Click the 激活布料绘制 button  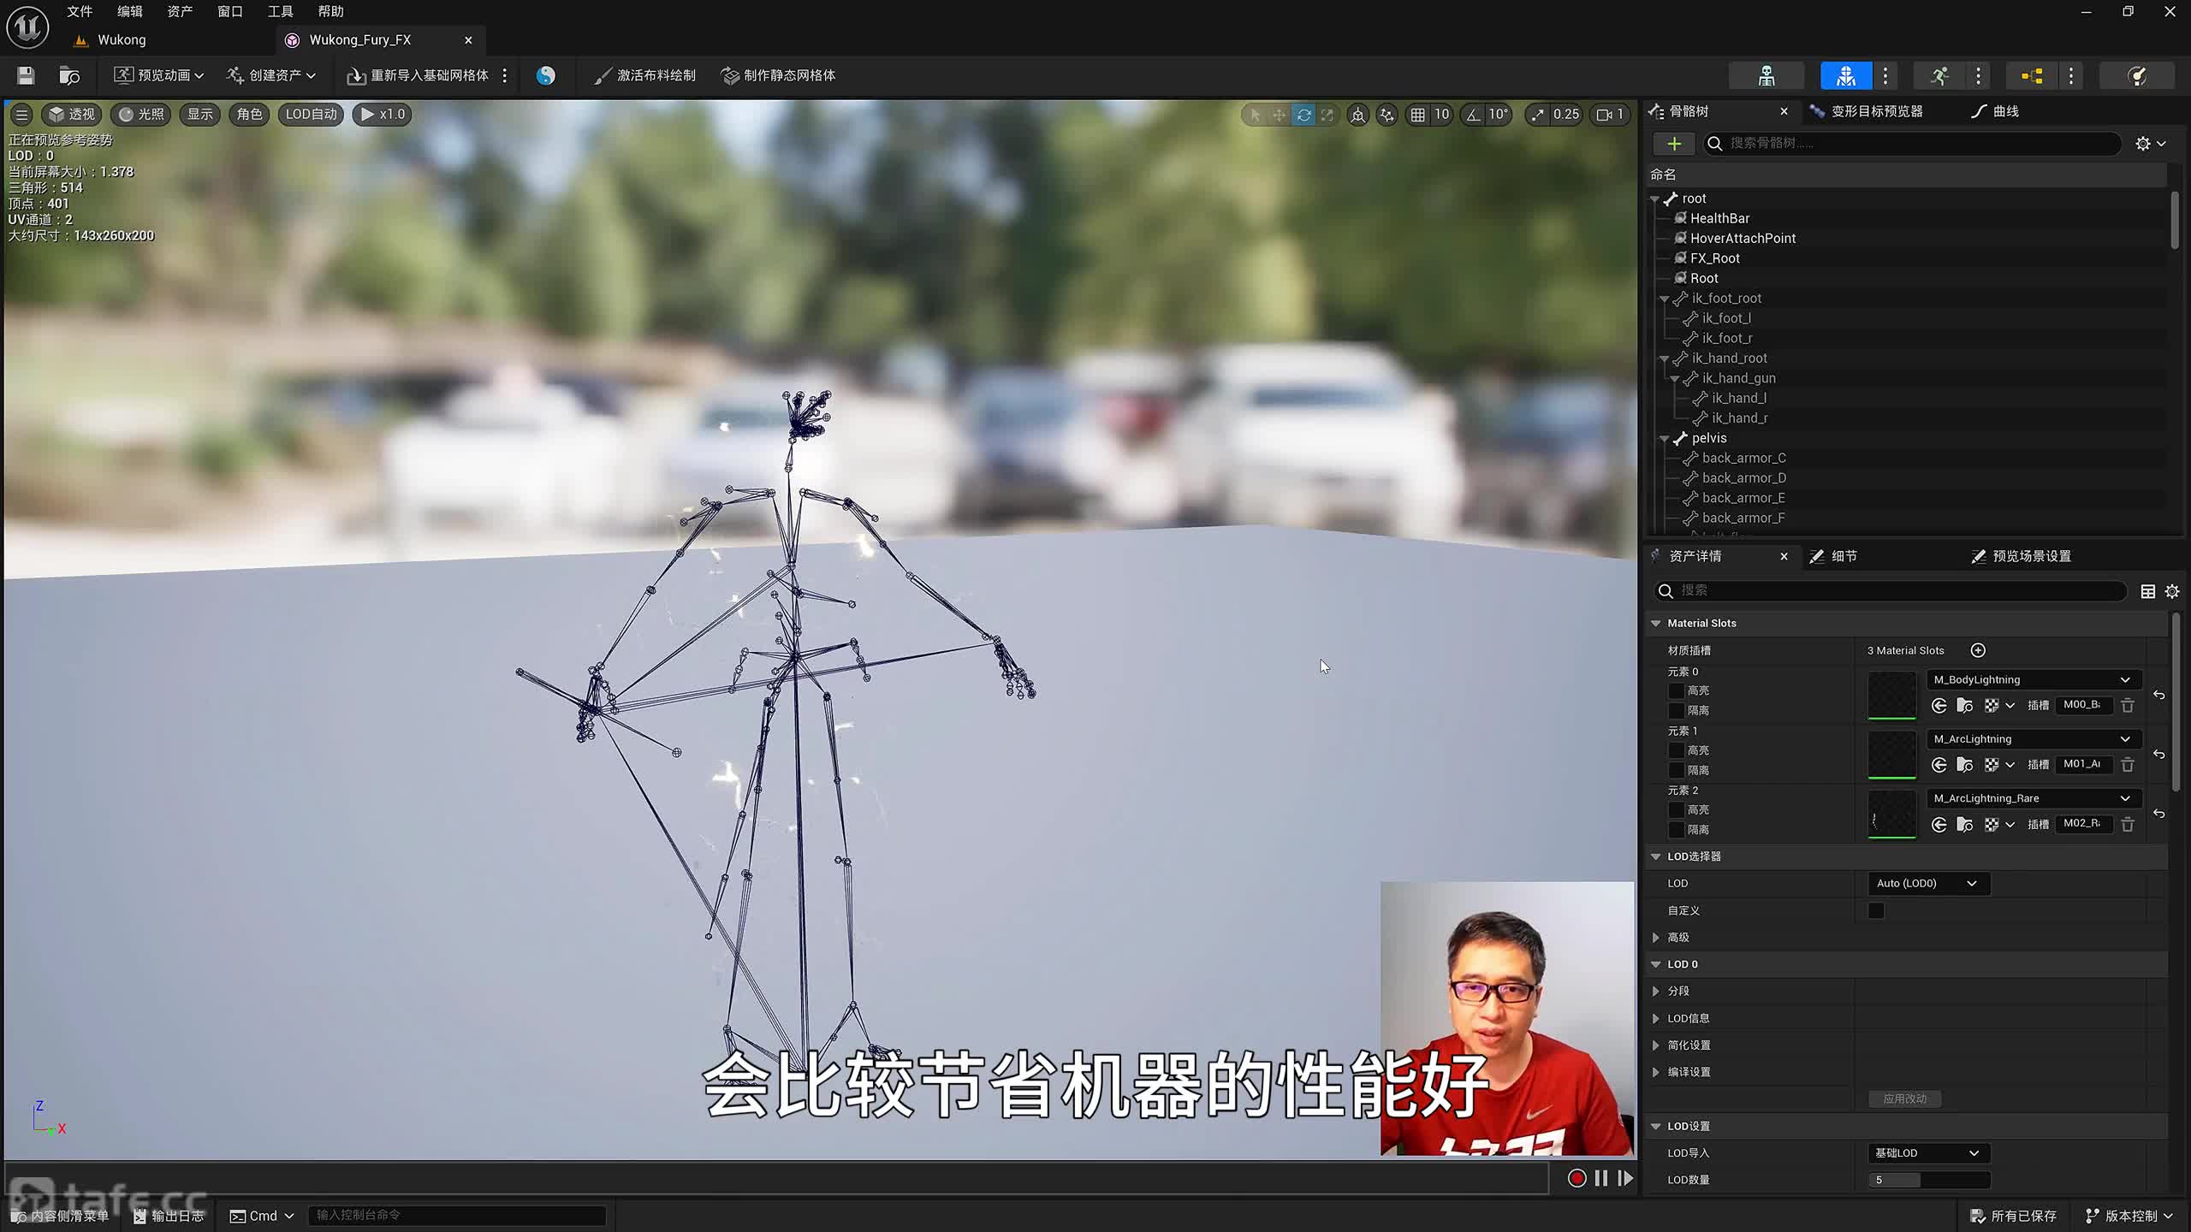coord(645,75)
